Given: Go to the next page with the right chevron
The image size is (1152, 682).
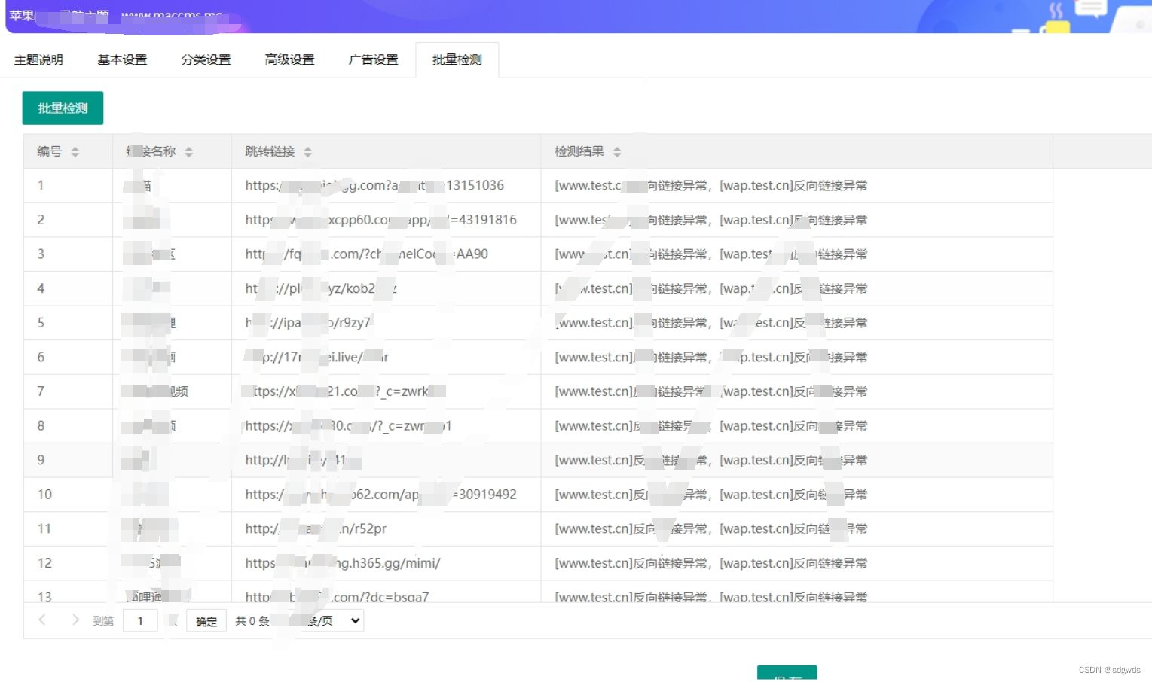Looking at the screenshot, I should tap(75, 620).
